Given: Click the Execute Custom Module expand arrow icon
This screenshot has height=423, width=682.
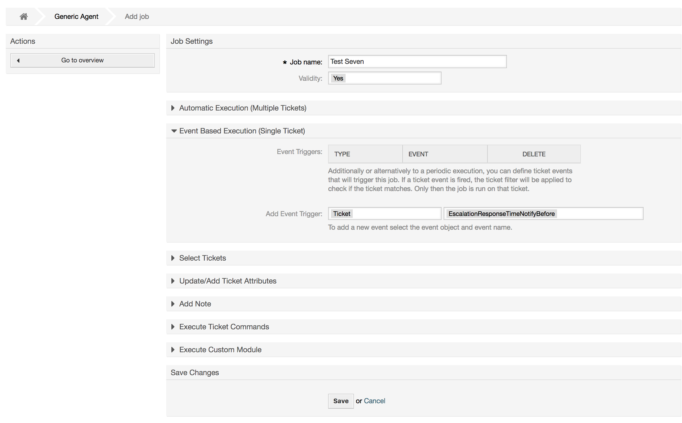Looking at the screenshot, I should coord(174,349).
